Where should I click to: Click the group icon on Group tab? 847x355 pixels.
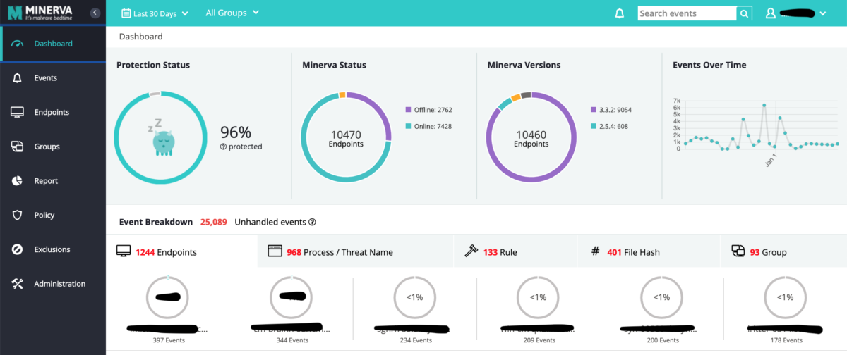coord(738,251)
